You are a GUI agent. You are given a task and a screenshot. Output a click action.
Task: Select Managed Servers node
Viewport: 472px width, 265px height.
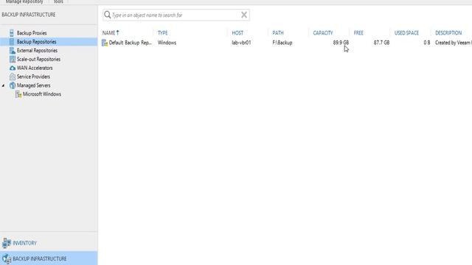tap(33, 85)
